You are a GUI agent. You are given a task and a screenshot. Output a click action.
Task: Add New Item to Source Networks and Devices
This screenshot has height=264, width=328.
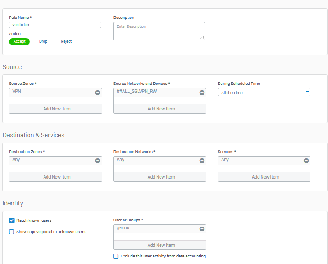[161, 109]
